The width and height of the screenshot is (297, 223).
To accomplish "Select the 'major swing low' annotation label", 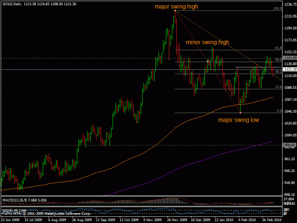I will (239, 120).
